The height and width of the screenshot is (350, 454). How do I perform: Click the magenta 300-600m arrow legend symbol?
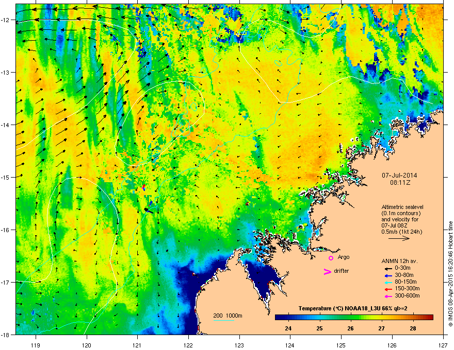389,296
